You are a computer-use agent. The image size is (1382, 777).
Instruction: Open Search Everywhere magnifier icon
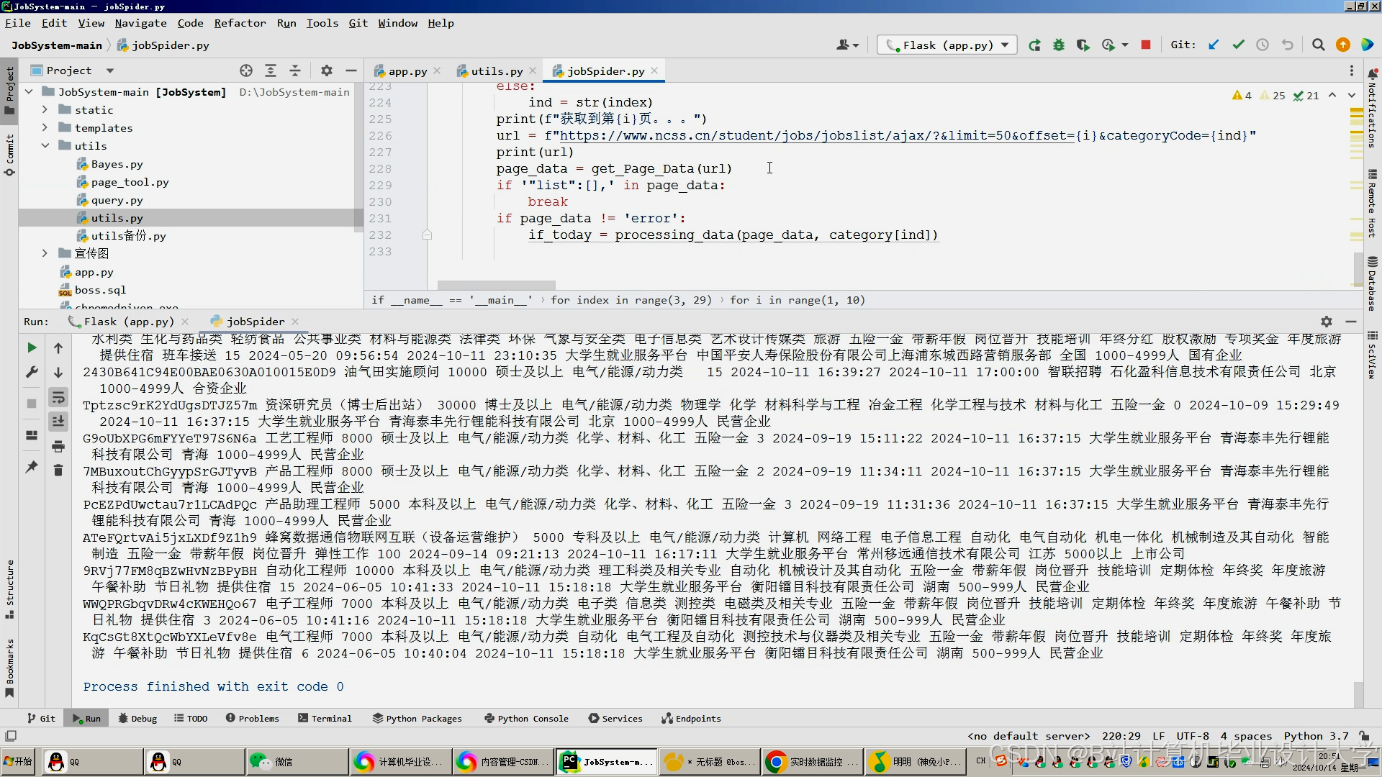click(1318, 45)
